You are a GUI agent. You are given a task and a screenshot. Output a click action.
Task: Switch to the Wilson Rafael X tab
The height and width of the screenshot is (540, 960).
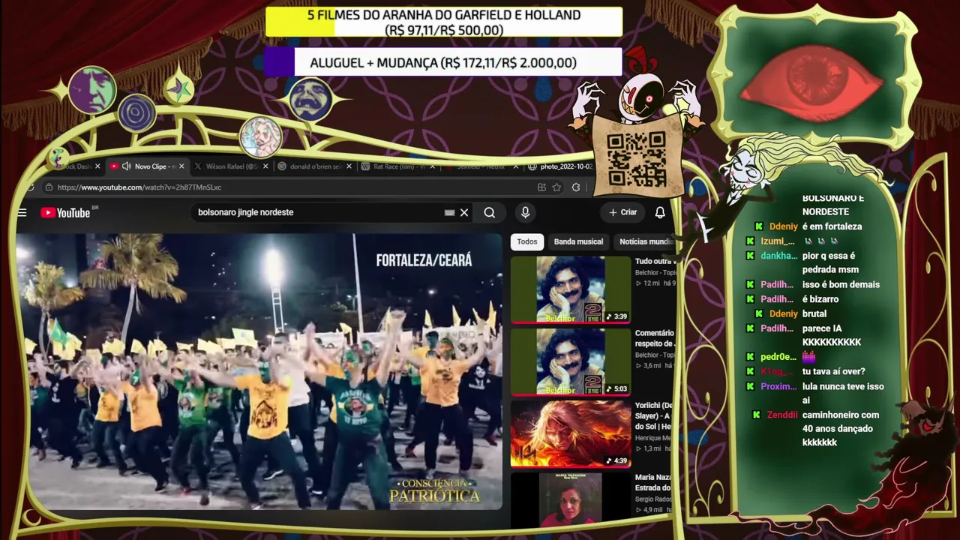pyautogui.click(x=230, y=166)
